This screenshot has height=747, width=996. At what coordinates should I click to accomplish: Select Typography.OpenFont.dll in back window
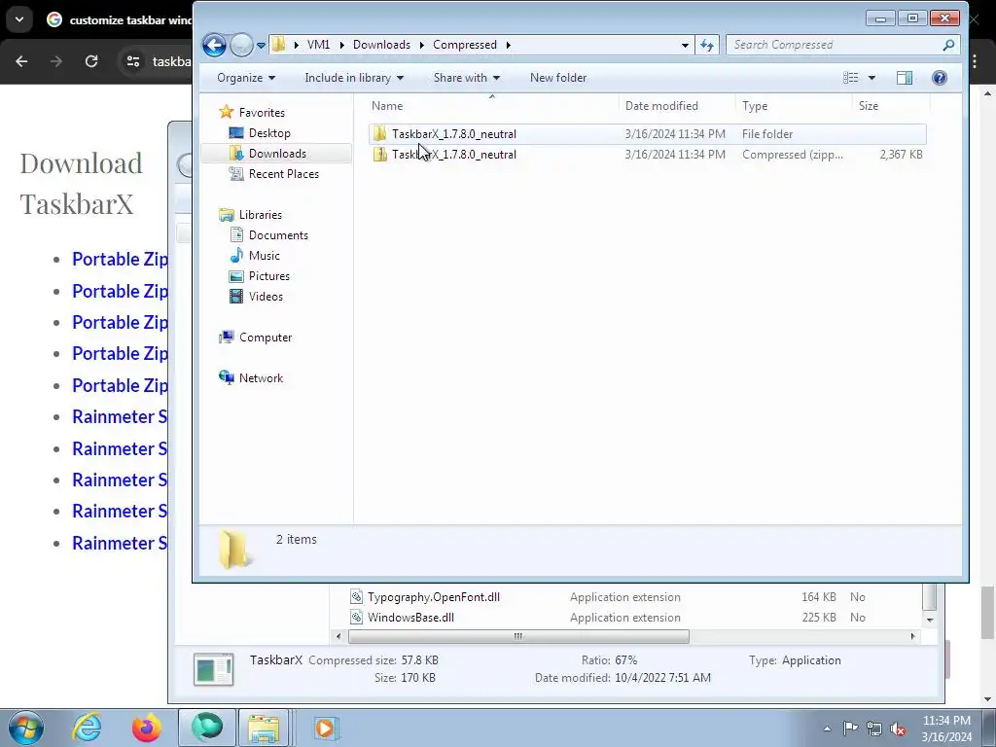[x=434, y=597]
